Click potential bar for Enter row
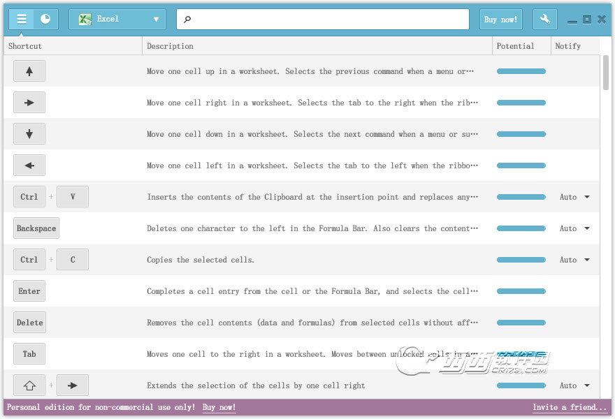 [x=521, y=291]
